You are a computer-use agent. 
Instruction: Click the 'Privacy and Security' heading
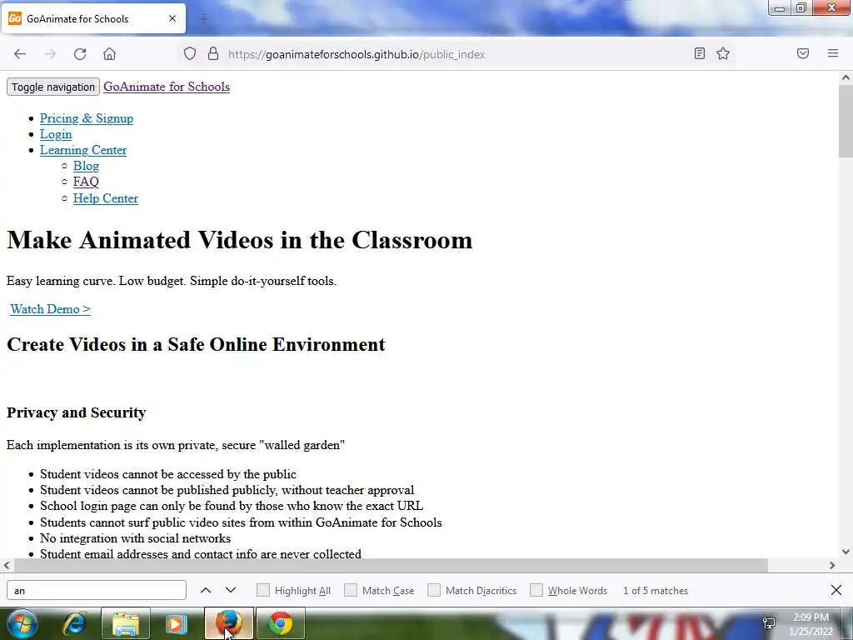(x=76, y=412)
